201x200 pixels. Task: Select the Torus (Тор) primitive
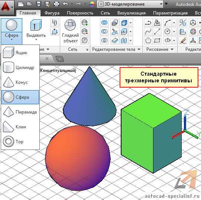20,141
